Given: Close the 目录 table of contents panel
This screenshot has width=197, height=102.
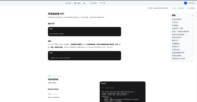Looking at the screenshot, I should [x=193, y=16].
